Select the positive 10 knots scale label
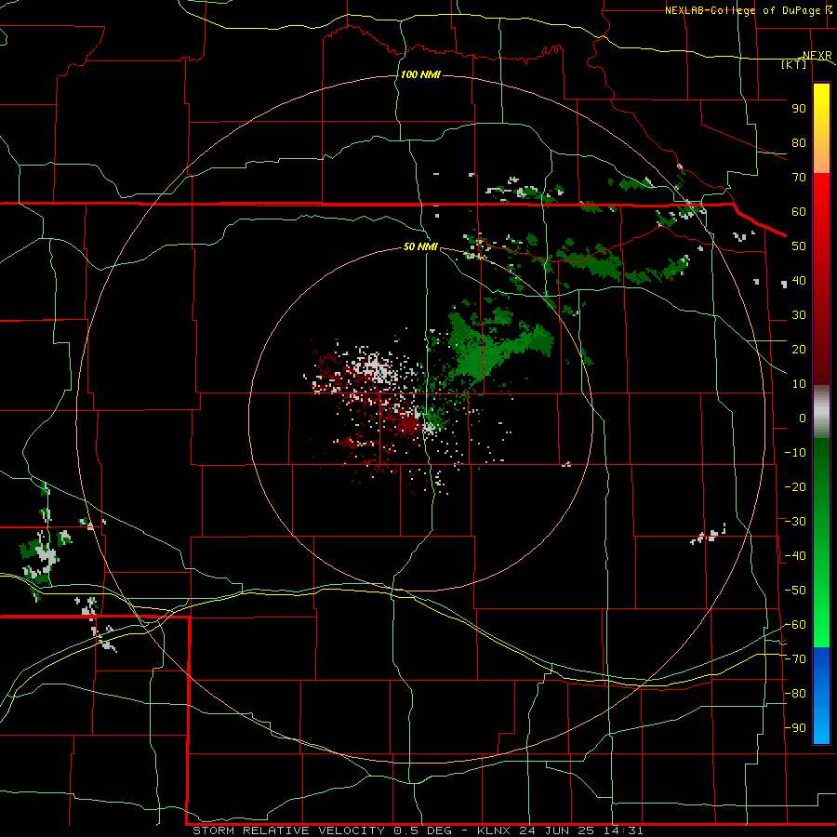The image size is (837, 837). (x=799, y=384)
